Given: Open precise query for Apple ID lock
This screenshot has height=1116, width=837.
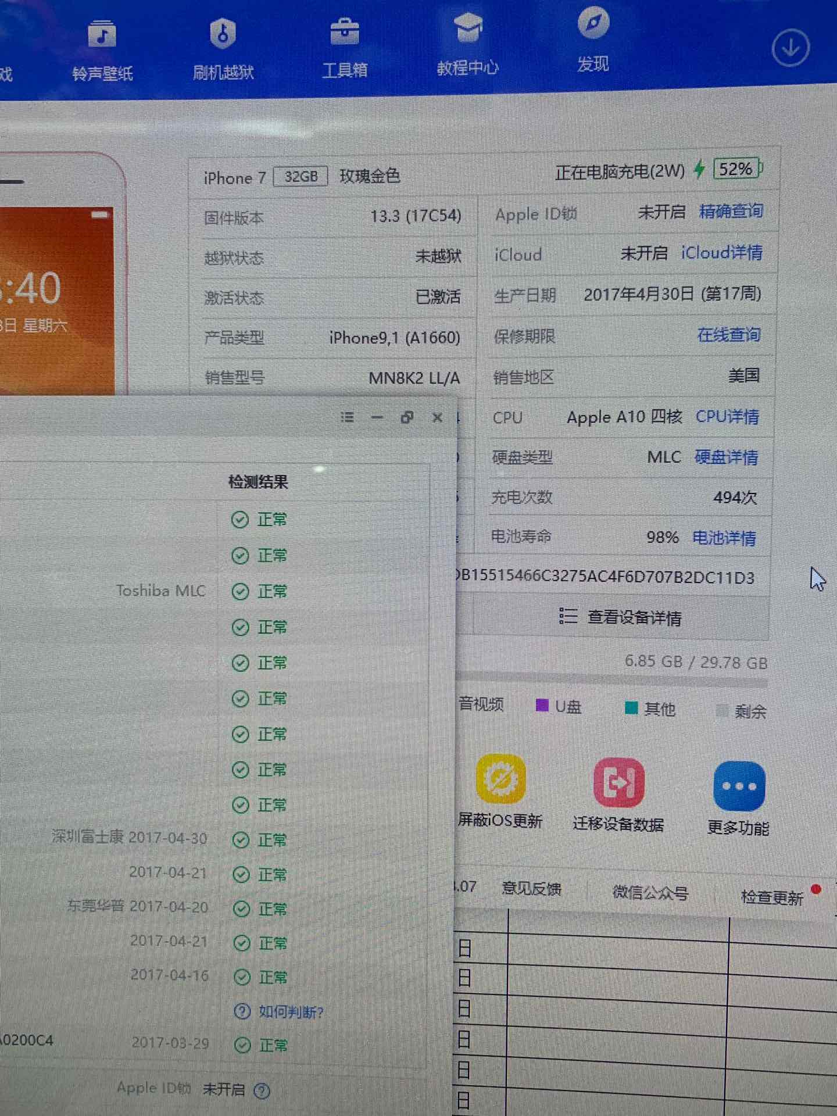Looking at the screenshot, I should (x=731, y=211).
